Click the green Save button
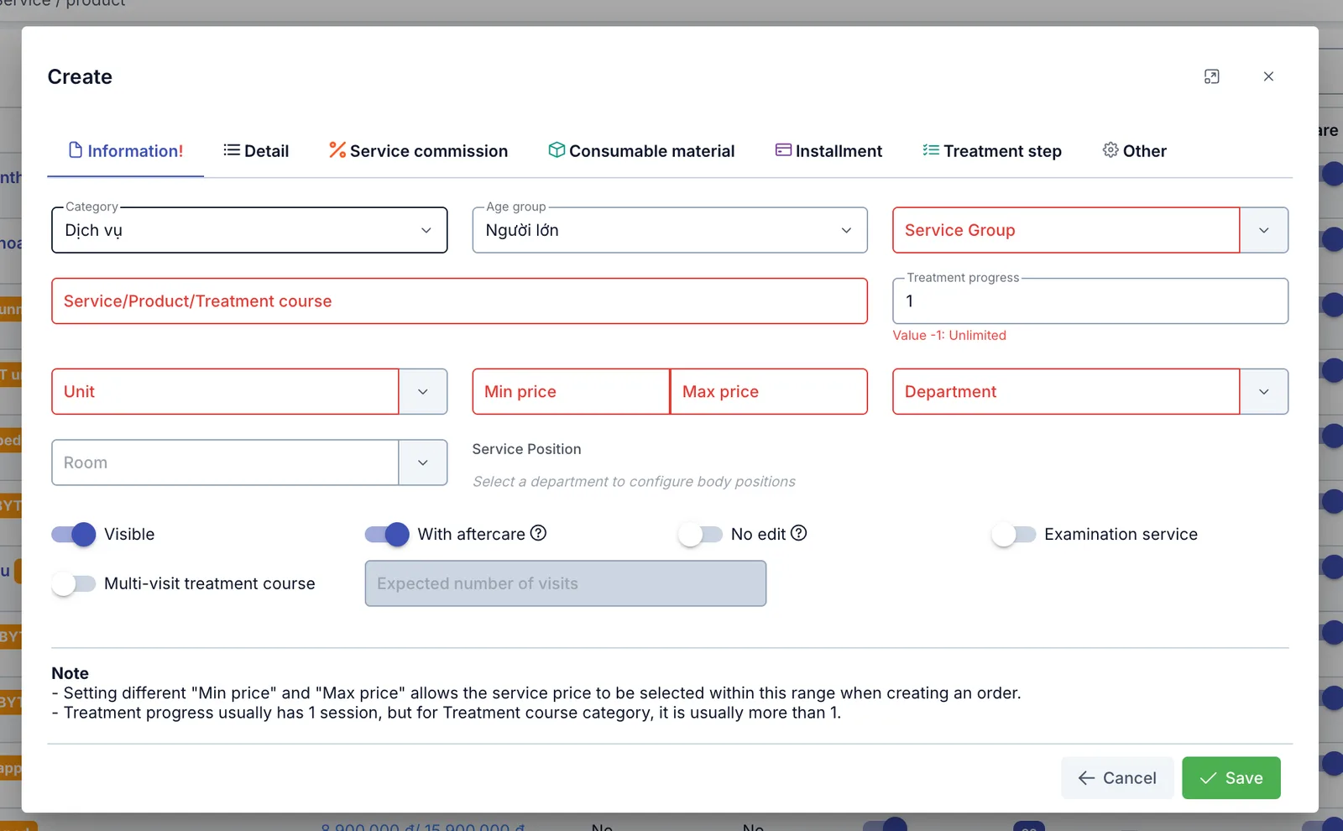Viewport: 1343px width, 831px height. click(x=1231, y=778)
